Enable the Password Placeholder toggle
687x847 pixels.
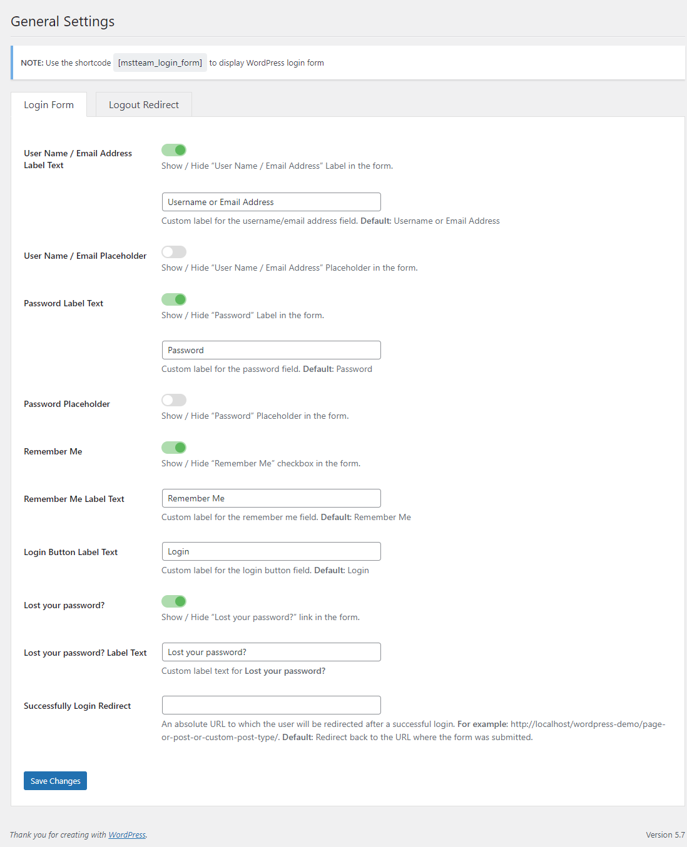[173, 400]
